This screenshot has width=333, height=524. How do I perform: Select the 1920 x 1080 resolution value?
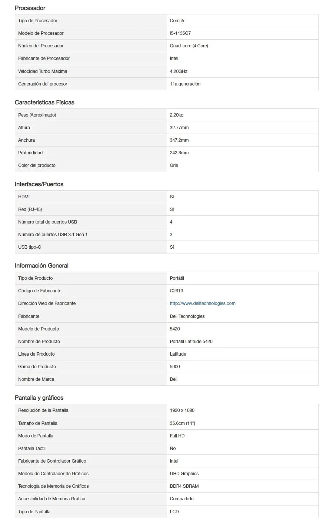[x=182, y=410]
